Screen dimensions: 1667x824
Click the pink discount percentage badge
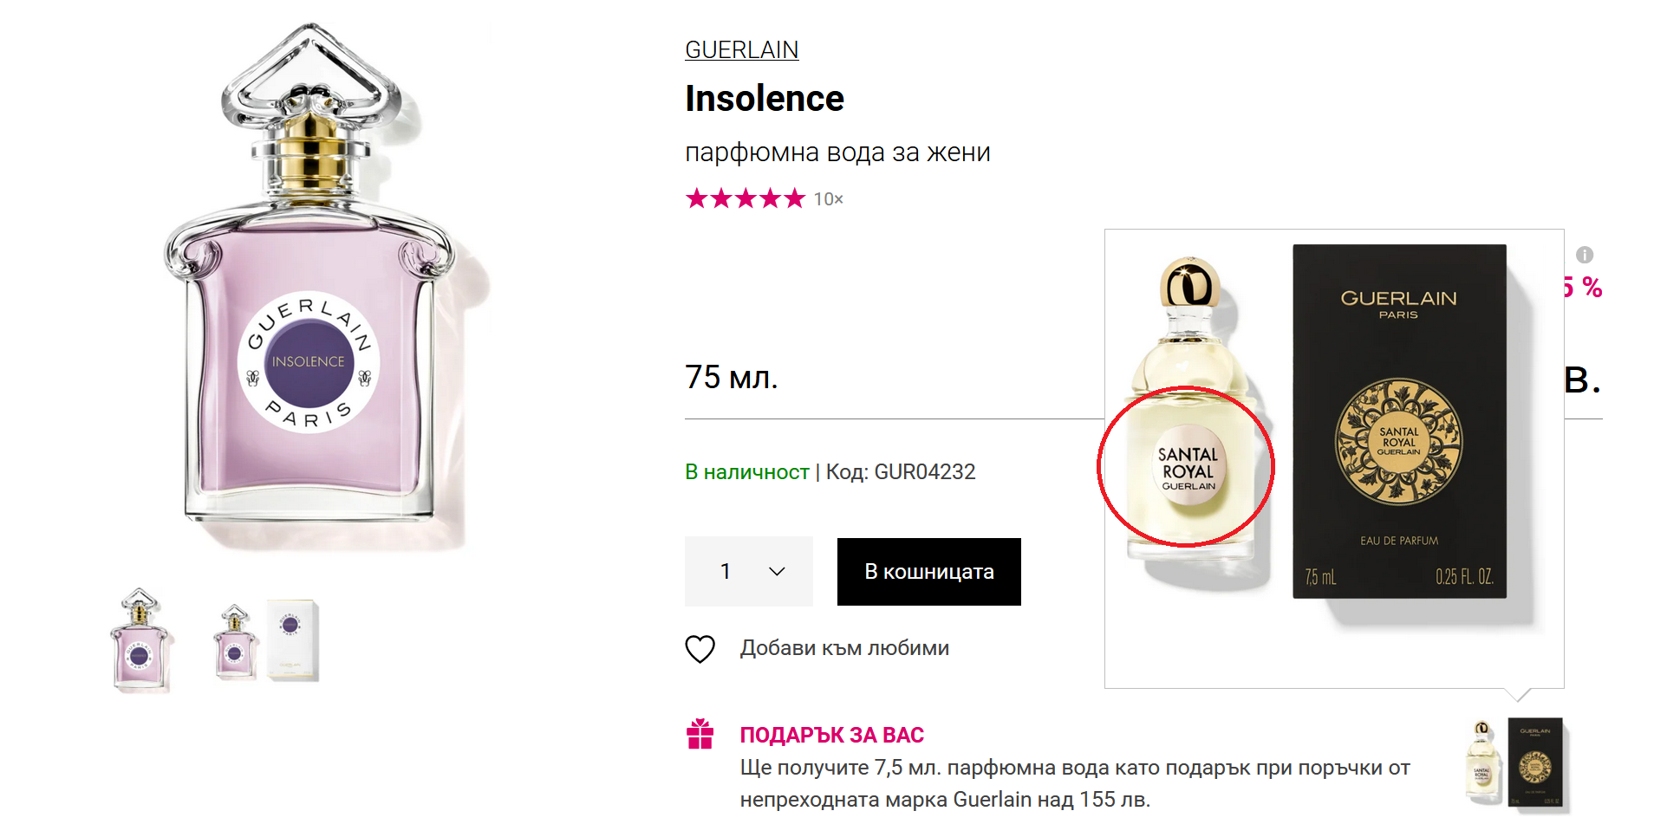point(1585,288)
